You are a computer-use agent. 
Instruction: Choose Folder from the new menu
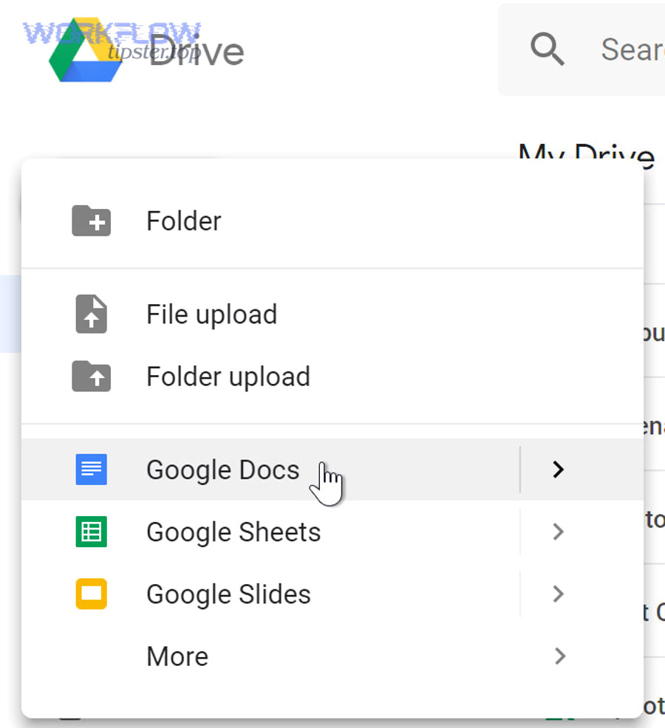pos(332,221)
